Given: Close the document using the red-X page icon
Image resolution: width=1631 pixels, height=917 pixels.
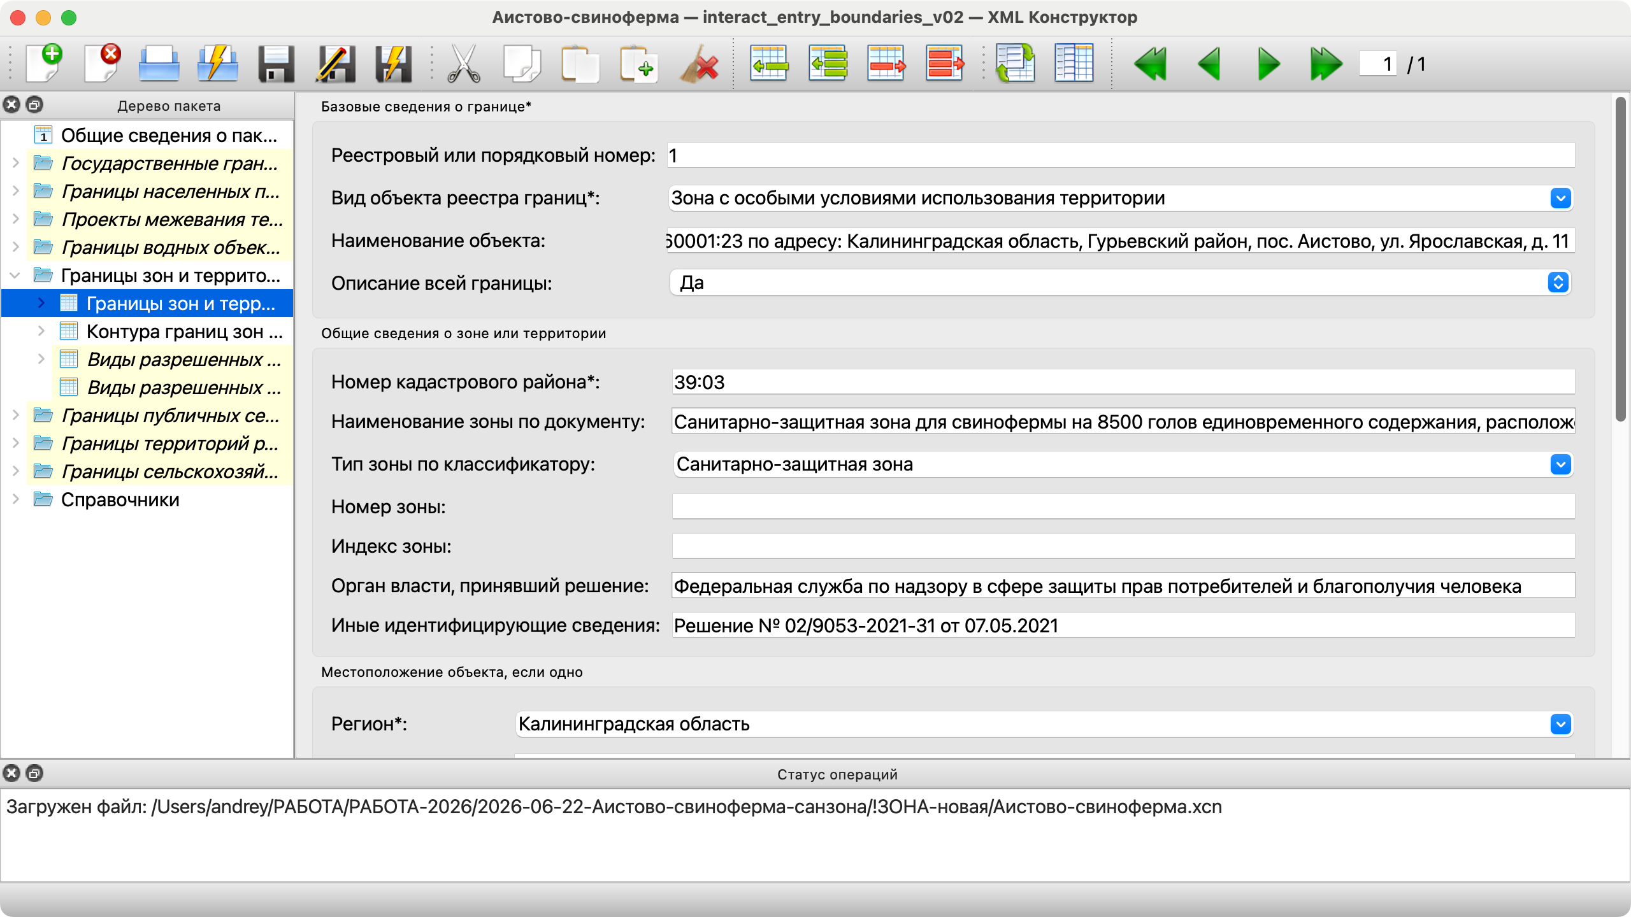Looking at the screenshot, I should 103,64.
